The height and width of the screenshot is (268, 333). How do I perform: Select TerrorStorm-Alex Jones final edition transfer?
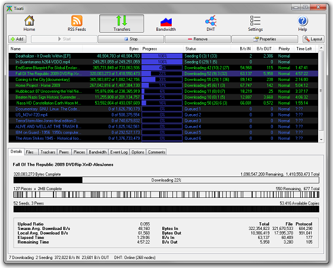click(164, 121)
